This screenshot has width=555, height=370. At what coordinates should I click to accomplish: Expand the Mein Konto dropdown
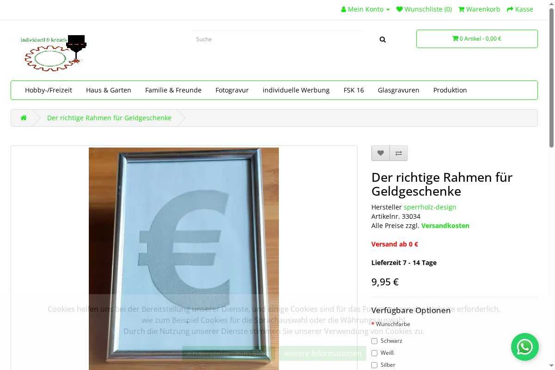(x=365, y=9)
